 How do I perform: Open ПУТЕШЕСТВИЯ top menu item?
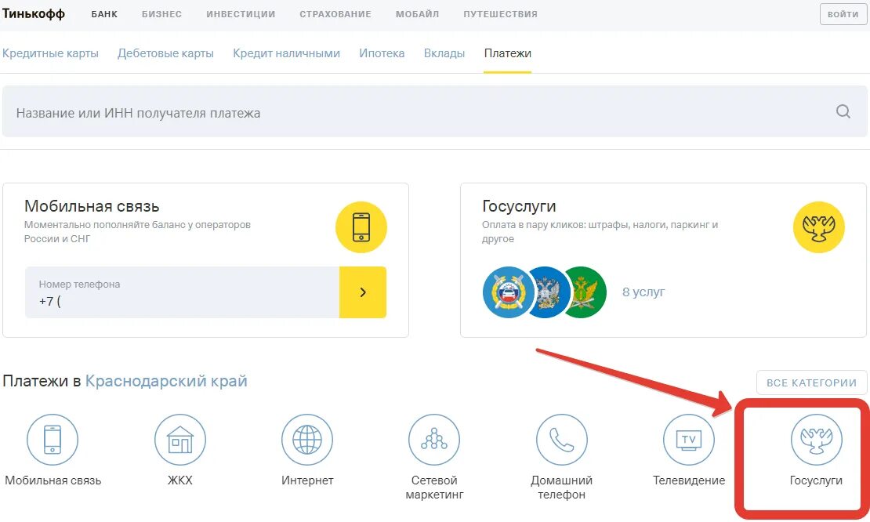click(x=501, y=14)
